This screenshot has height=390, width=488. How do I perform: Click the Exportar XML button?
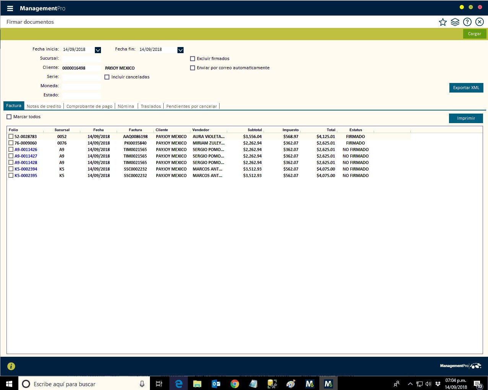click(466, 88)
